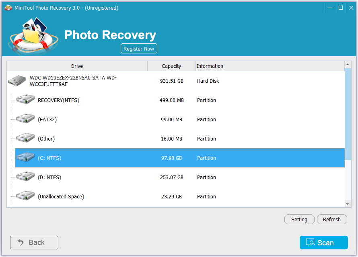358x257 pixels.
Task: Select WDC WD10EZEX-22BN5A0 hard disk row
Action: (175, 81)
